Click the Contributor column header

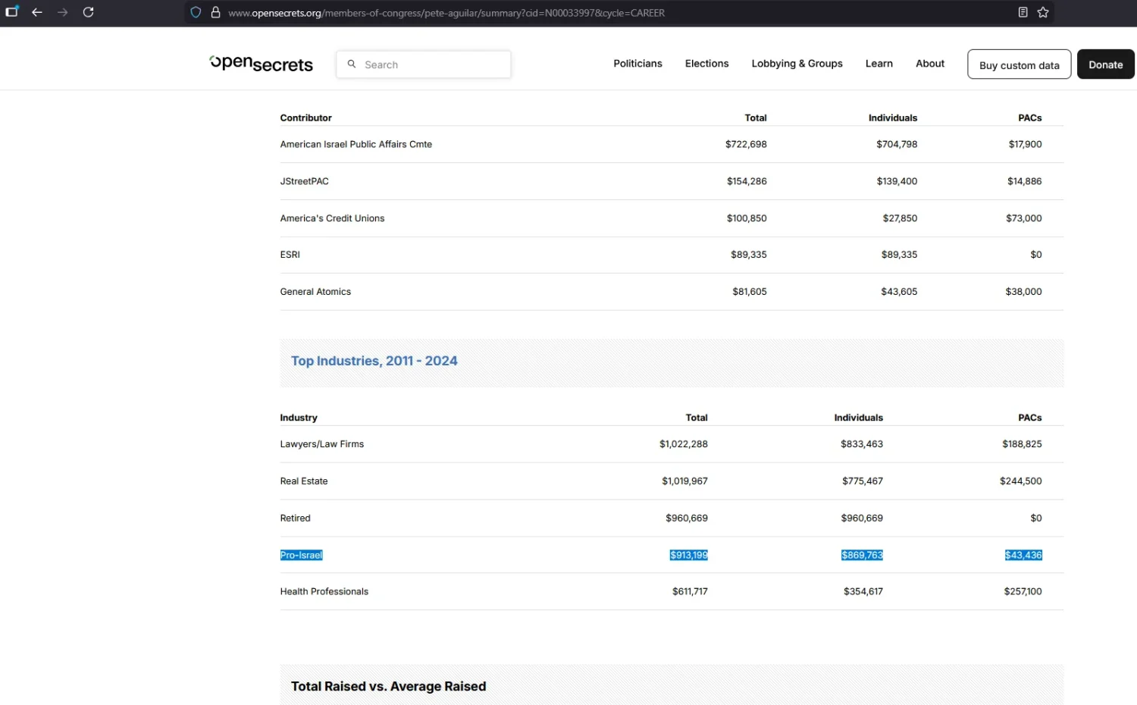pyautogui.click(x=305, y=117)
